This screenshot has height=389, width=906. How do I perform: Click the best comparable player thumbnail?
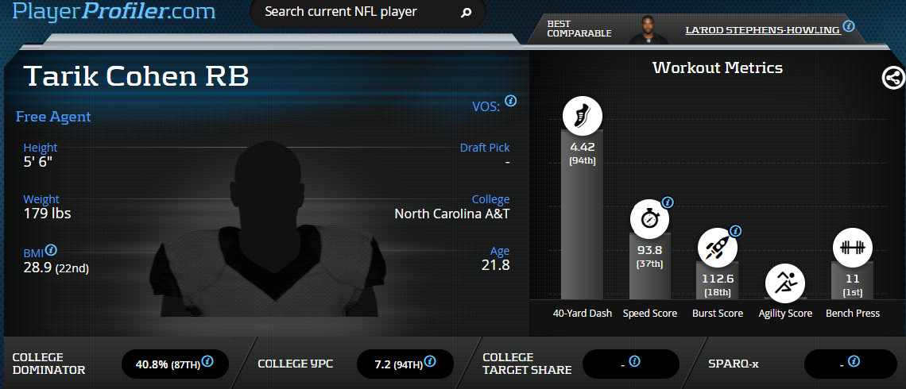point(649,29)
